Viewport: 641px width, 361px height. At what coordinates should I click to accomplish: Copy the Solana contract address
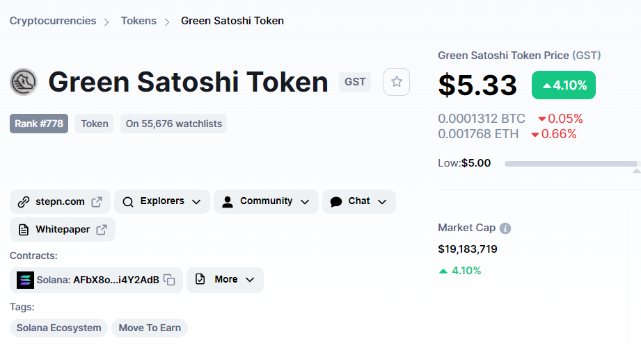click(169, 280)
